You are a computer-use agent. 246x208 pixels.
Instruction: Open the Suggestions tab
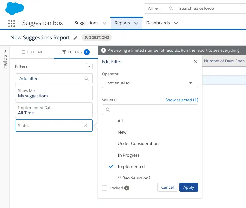(86, 23)
